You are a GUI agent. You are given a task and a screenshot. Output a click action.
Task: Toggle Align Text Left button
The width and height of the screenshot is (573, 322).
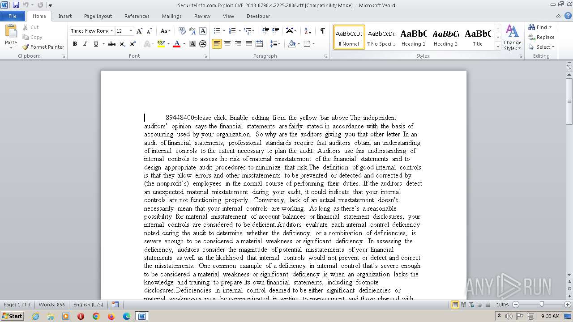(x=217, y=44)
